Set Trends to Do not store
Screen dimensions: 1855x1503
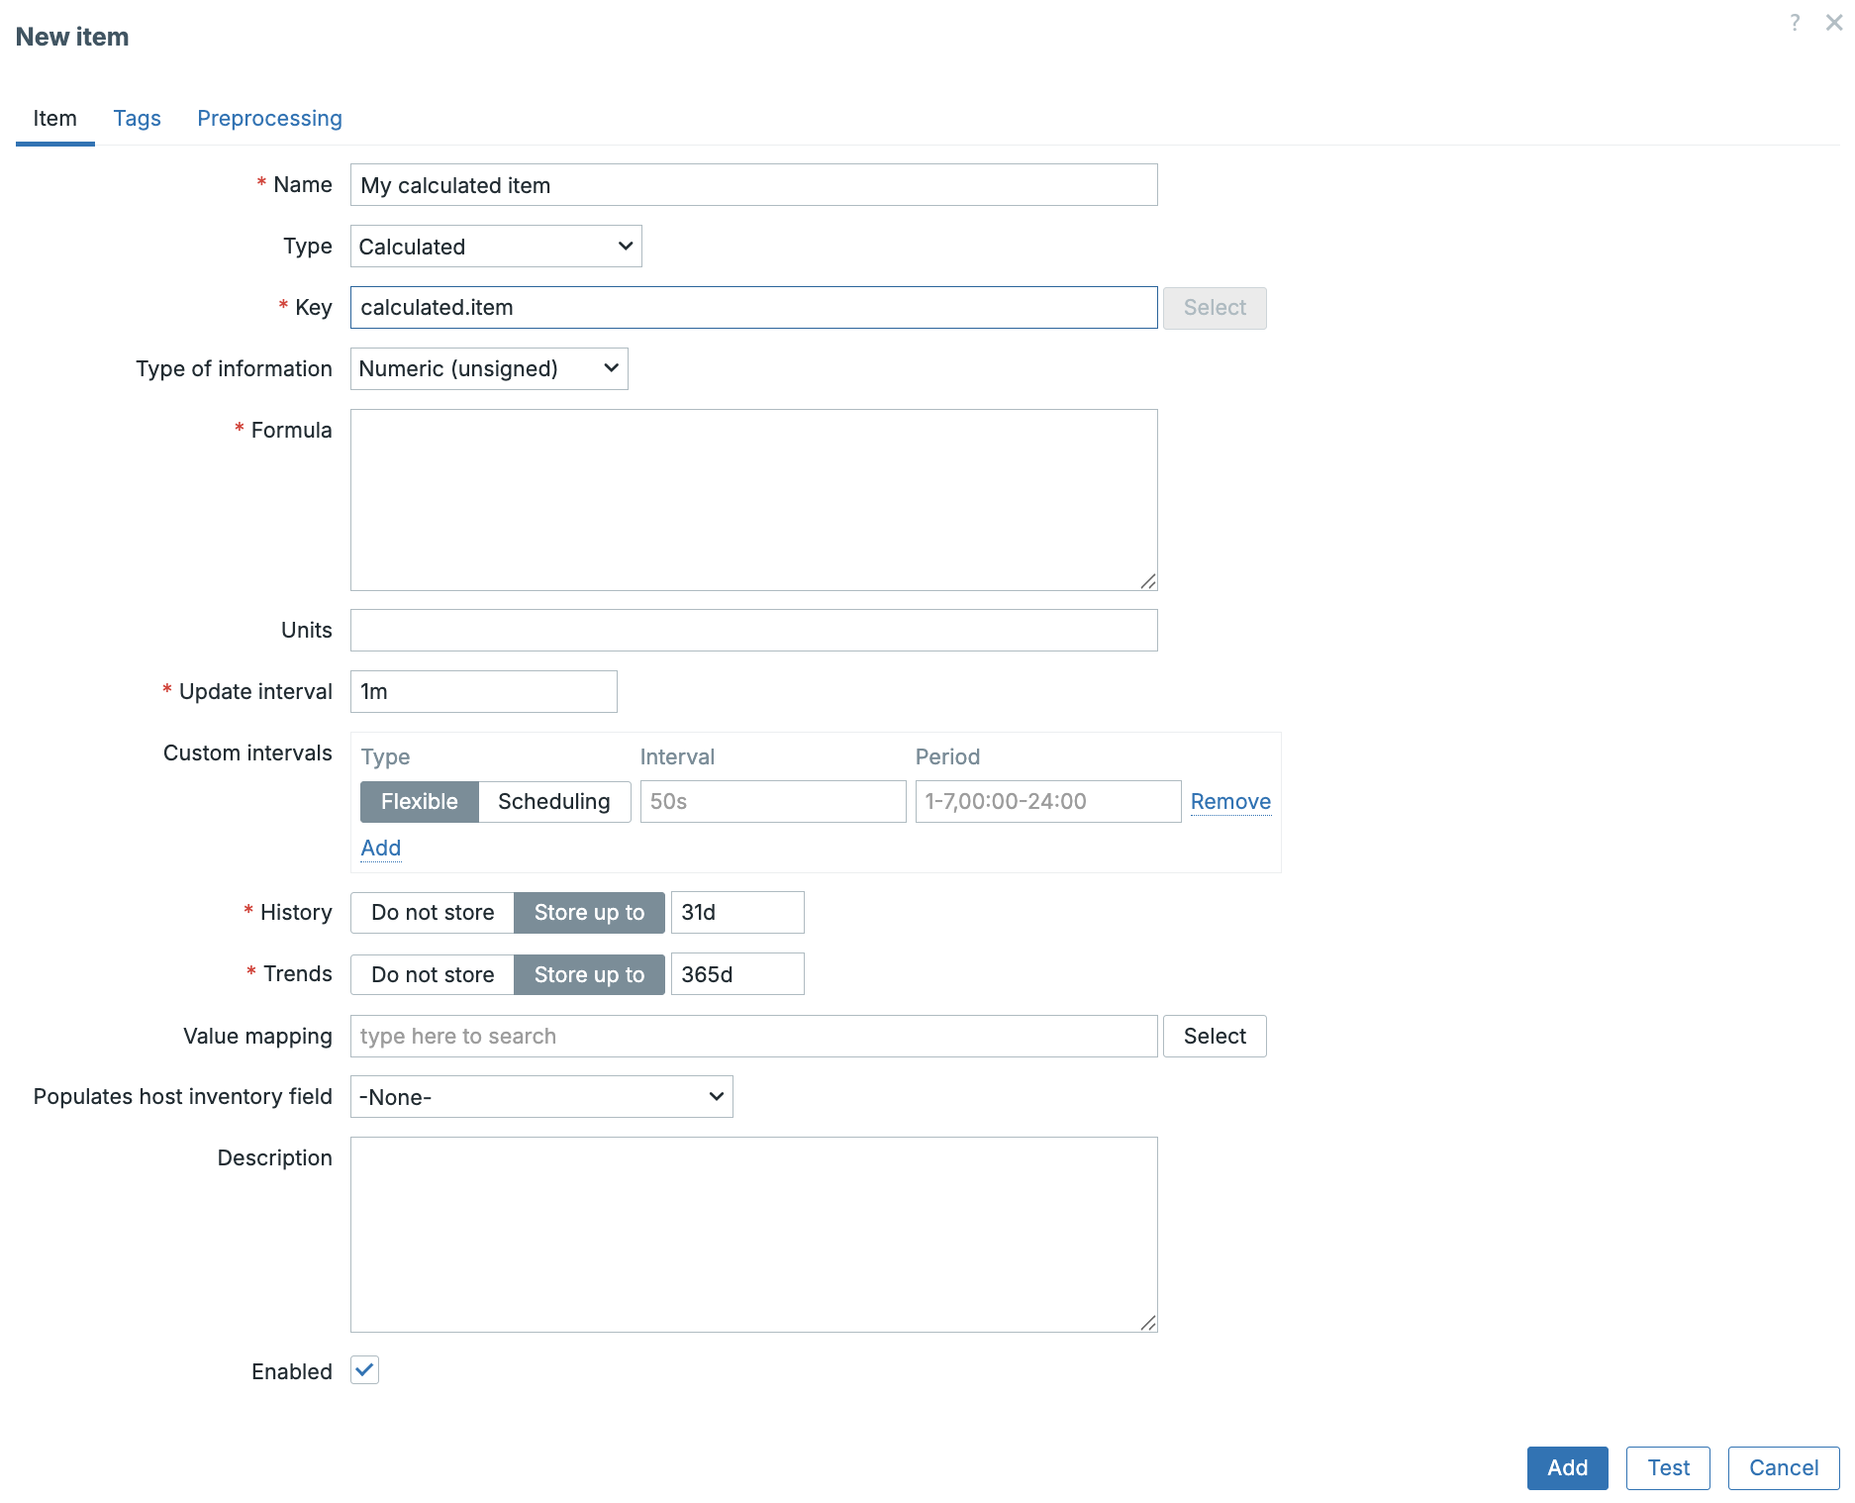433,975
